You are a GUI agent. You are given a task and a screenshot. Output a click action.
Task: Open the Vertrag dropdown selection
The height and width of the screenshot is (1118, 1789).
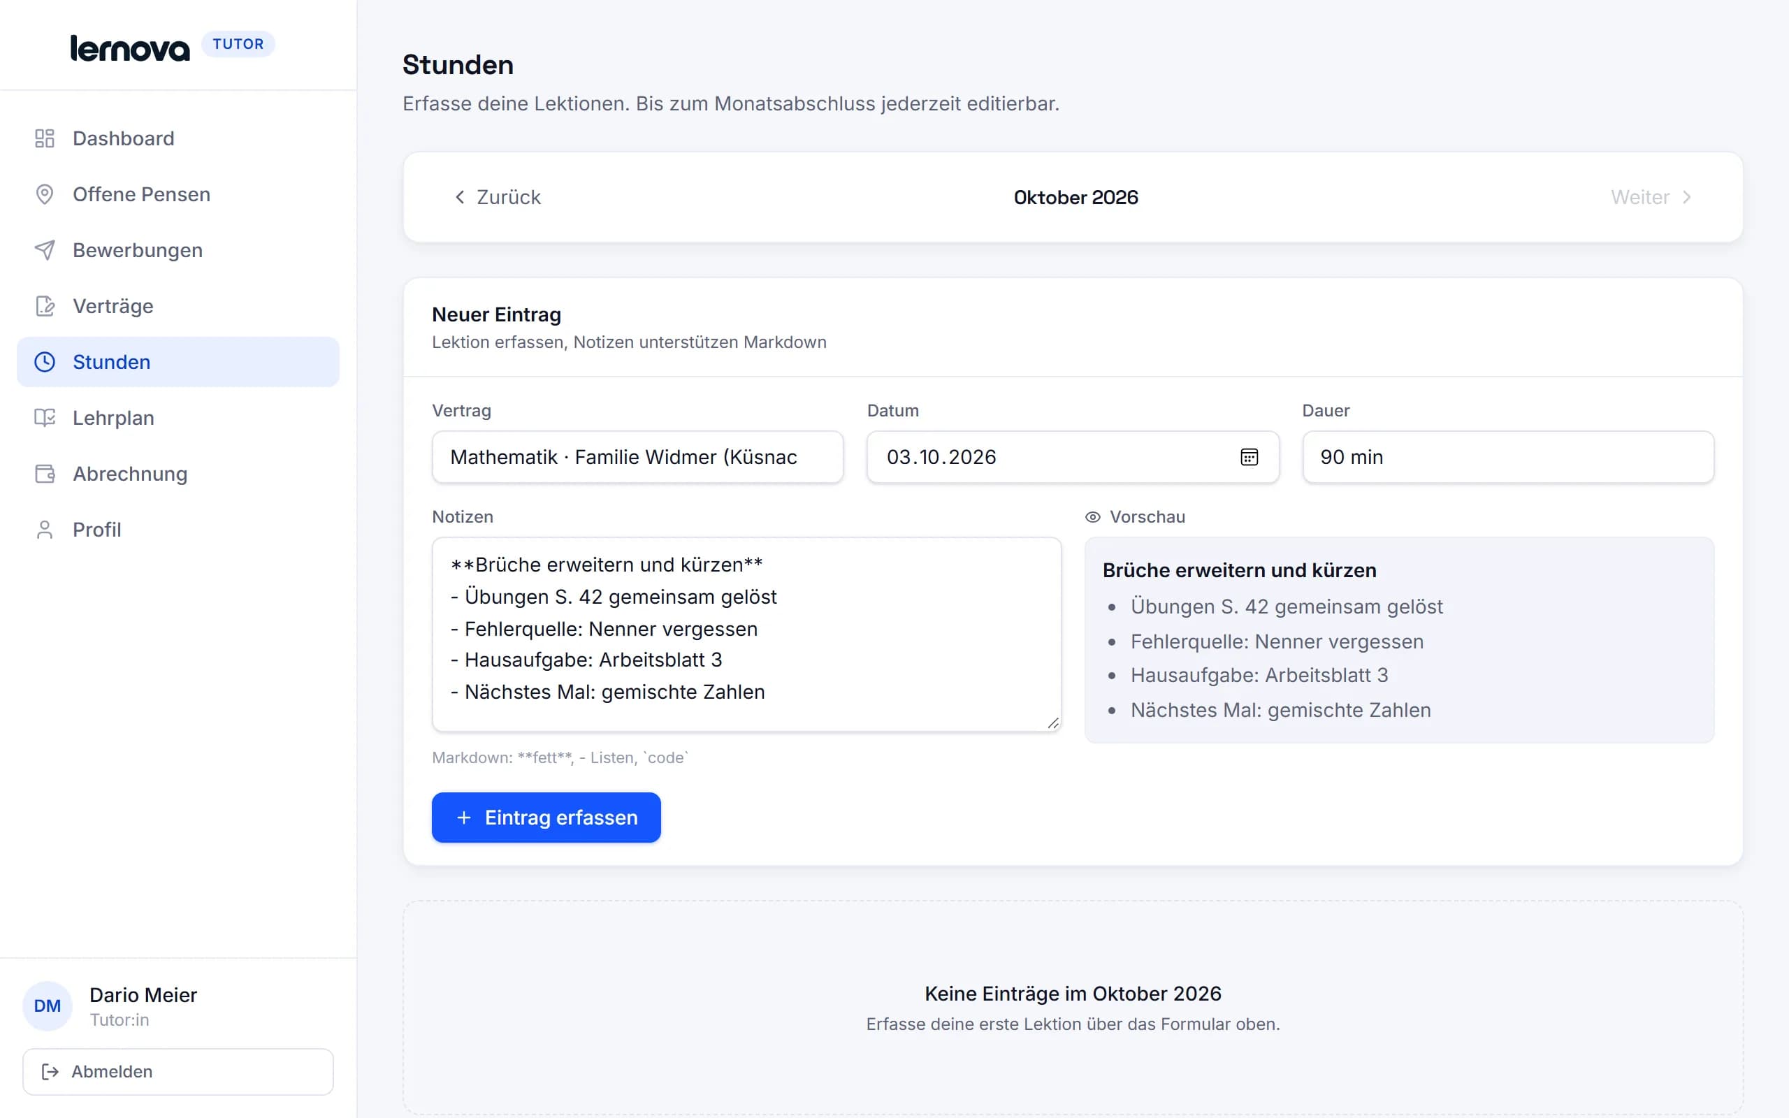pyautogui.click(x=637, y=457)
